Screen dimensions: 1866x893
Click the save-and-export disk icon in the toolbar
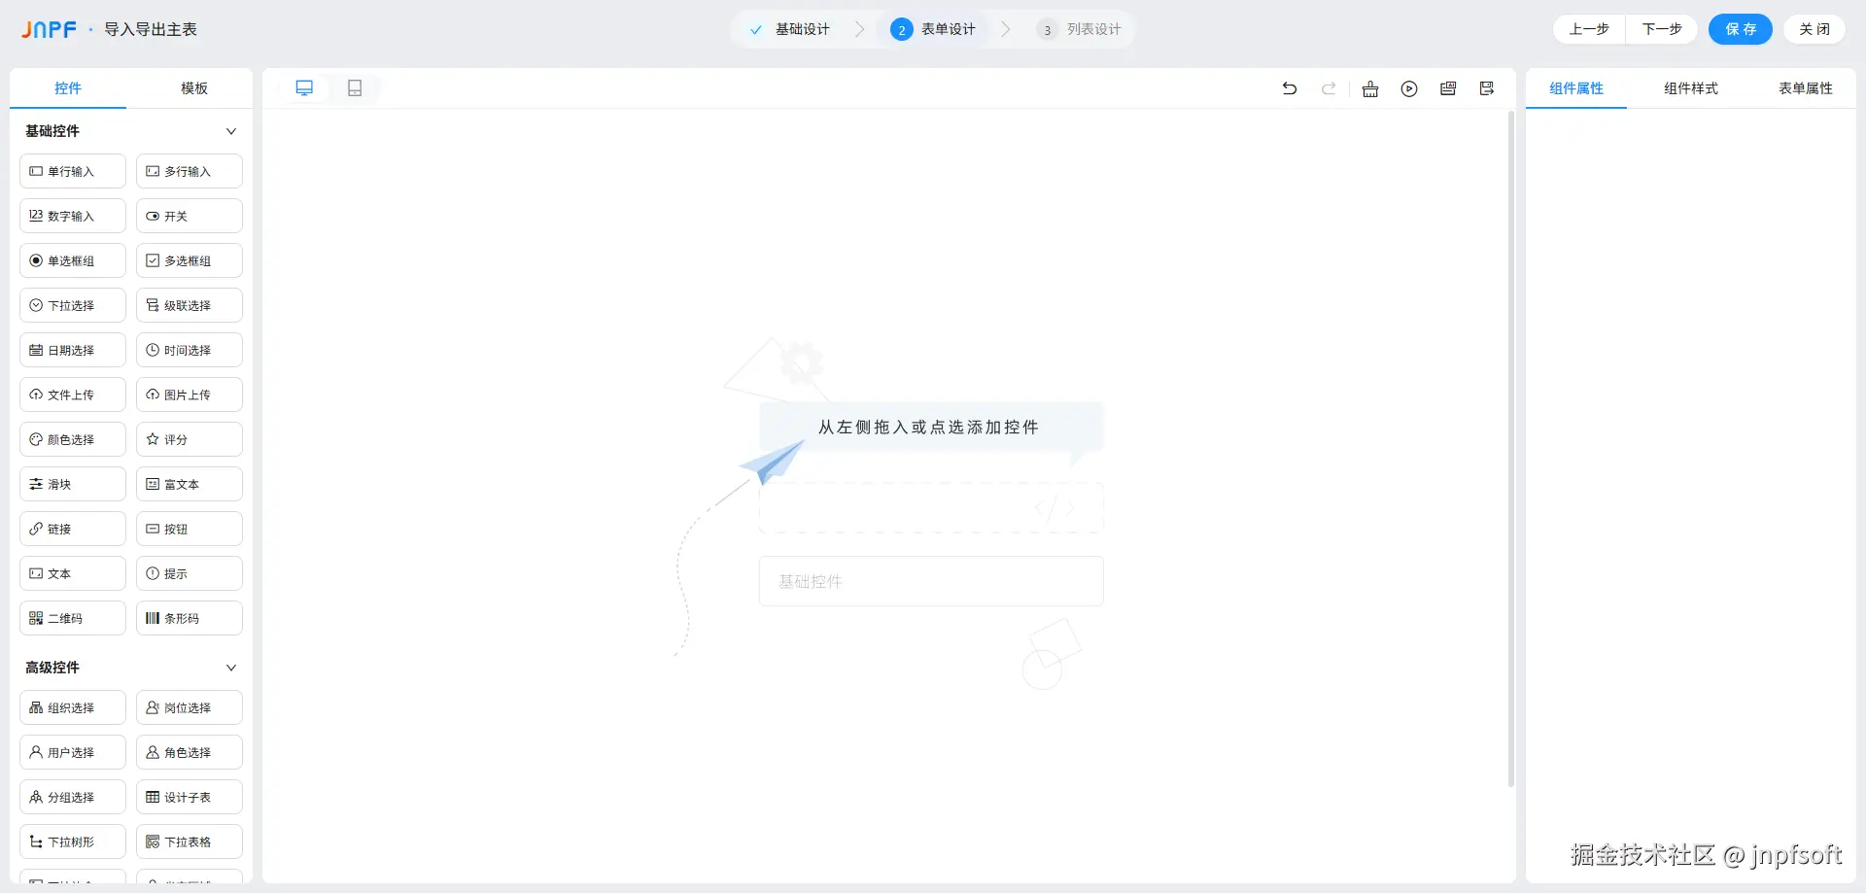1487,88
